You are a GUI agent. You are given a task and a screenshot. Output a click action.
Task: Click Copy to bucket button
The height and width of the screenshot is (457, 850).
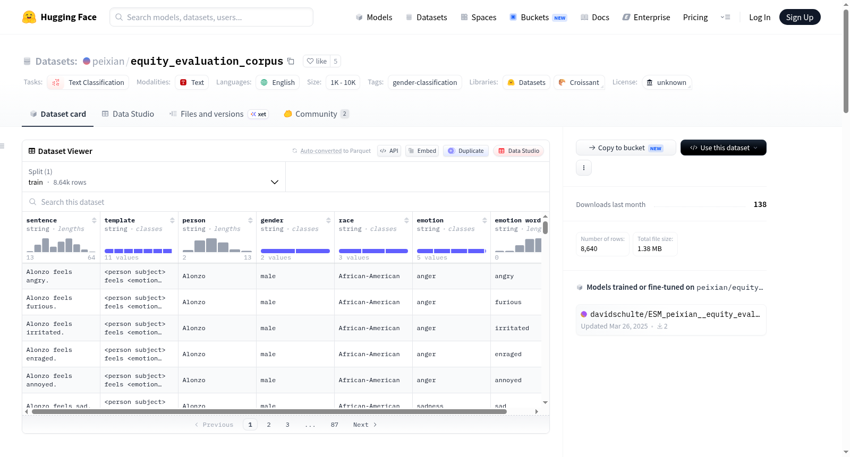[626, 148]
